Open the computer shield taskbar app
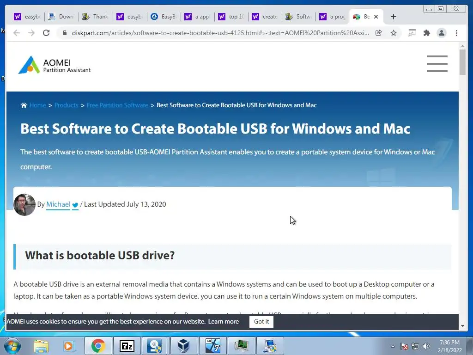Screen dimensions: 473x355 [270, 346]
